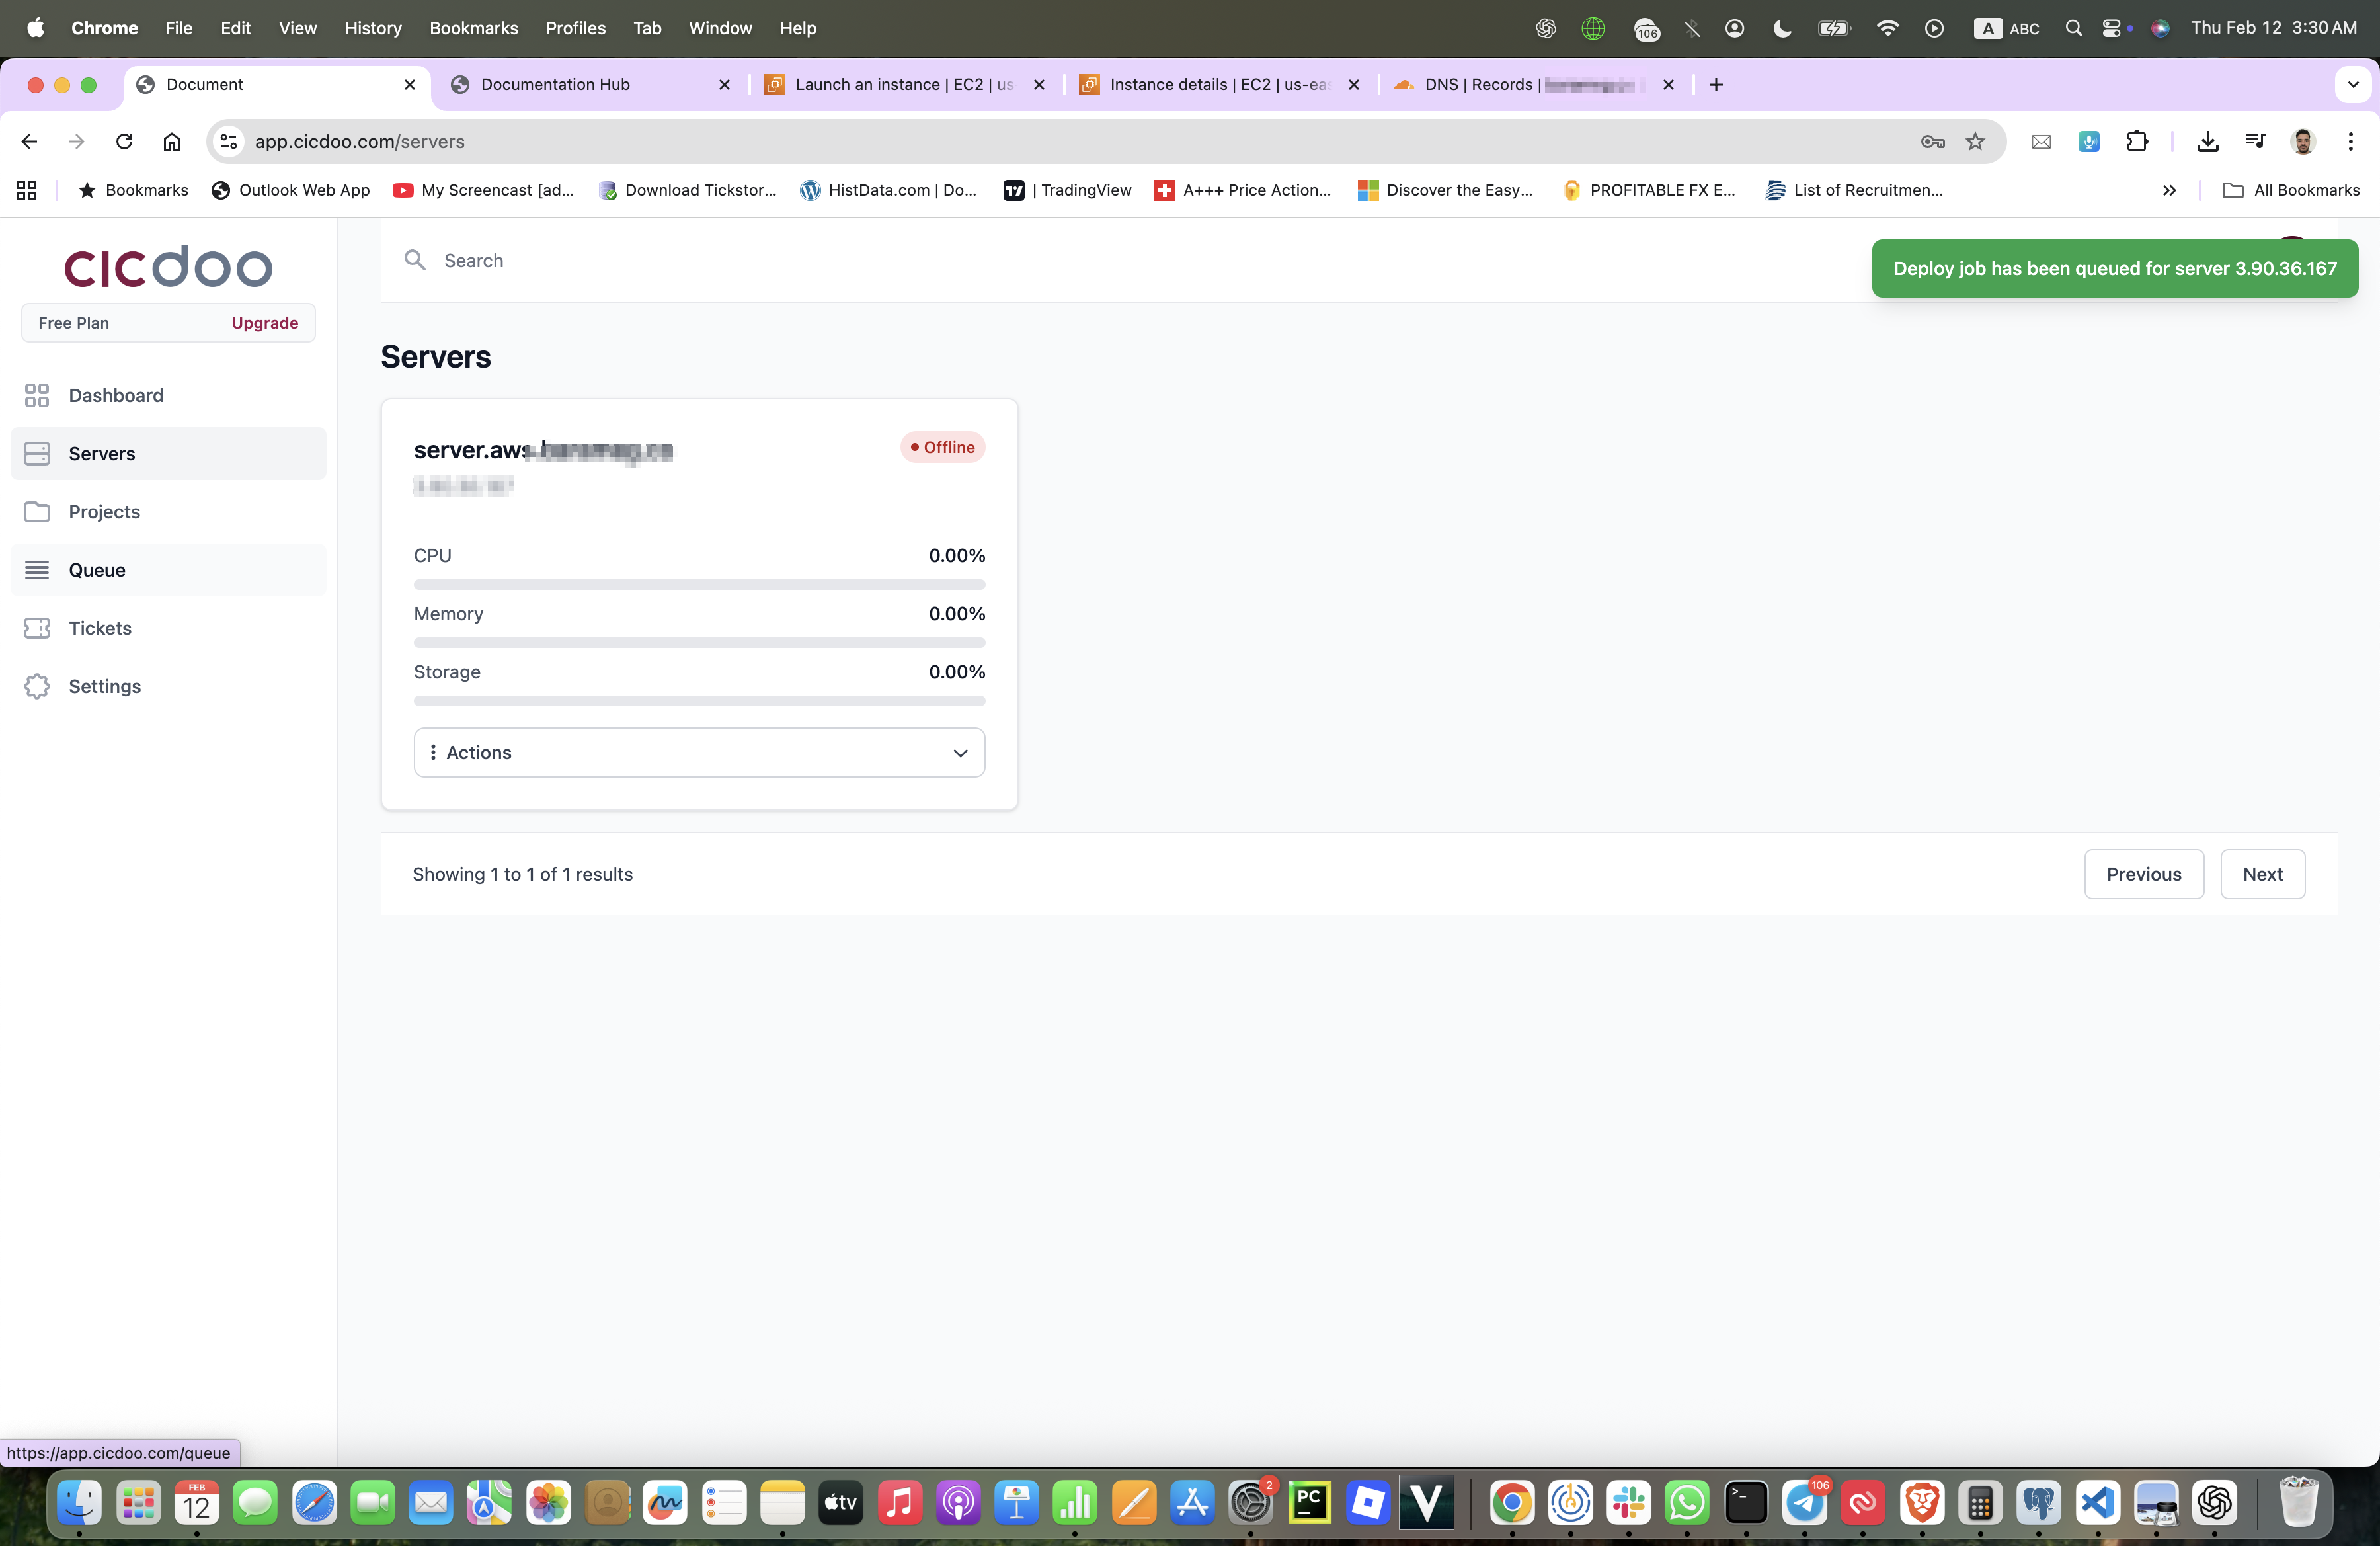The image size is (2380, 1546).
Task: Click the Next pagination button
Action: 2262,874
